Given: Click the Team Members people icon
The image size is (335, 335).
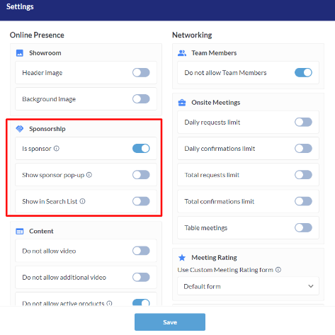Looking at the screenshot, I should pyautogui.click(x=182, y=53).
